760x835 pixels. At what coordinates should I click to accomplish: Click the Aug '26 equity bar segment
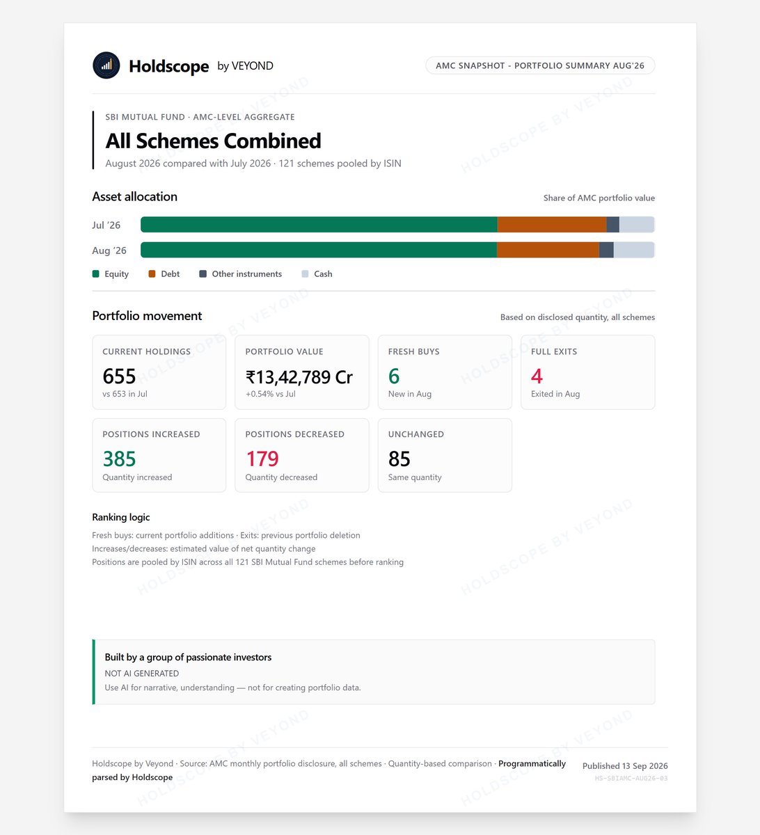[319, 250]
